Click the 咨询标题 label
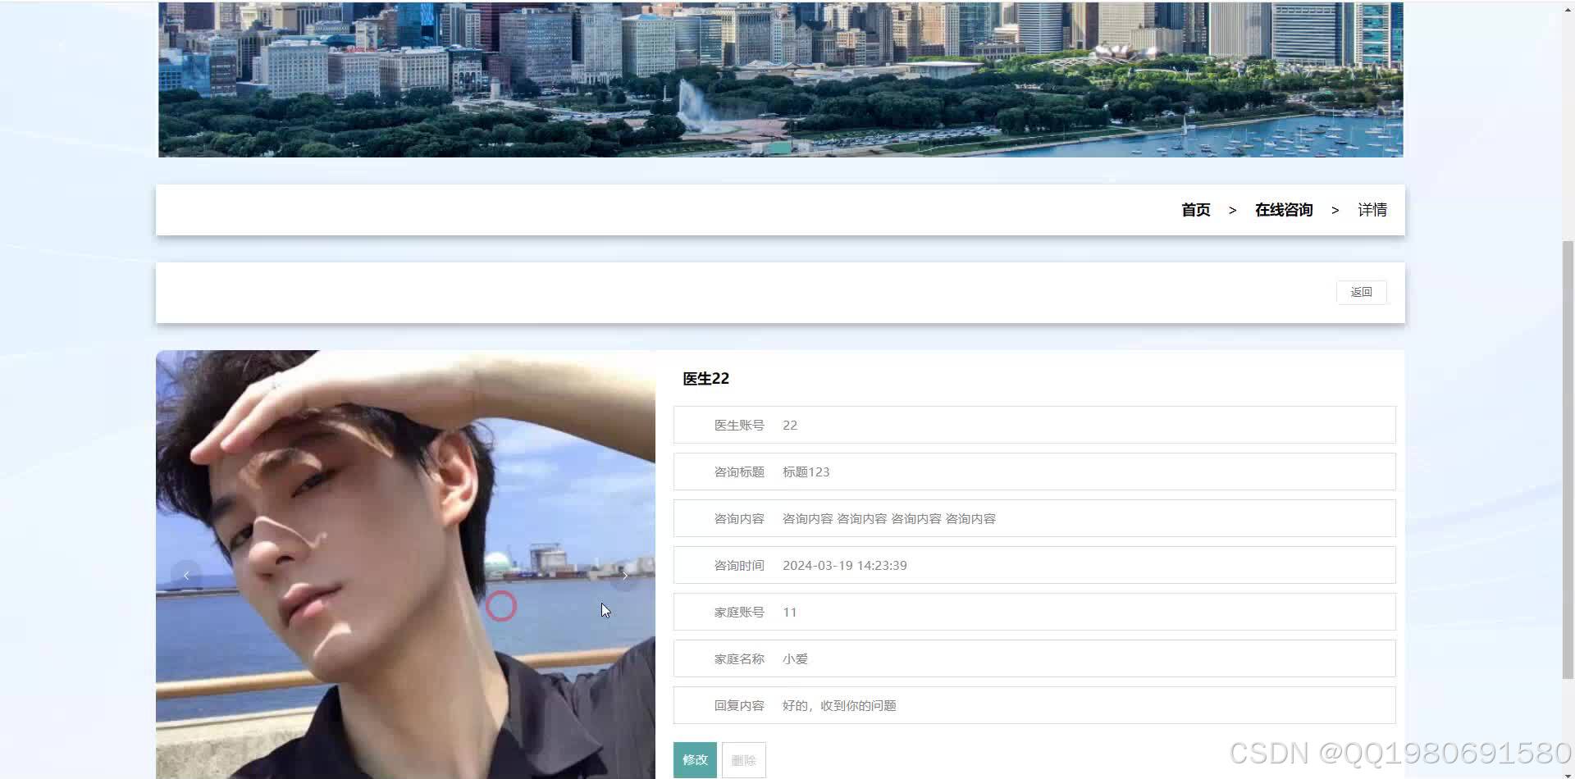The image size is (1575, 779). (739, 471)
